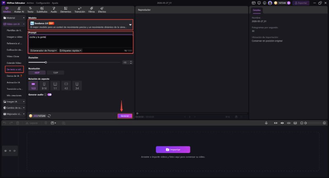Select 16:9 aspect ratio
This screenshot has width=329, height=178.
[33, 86]
